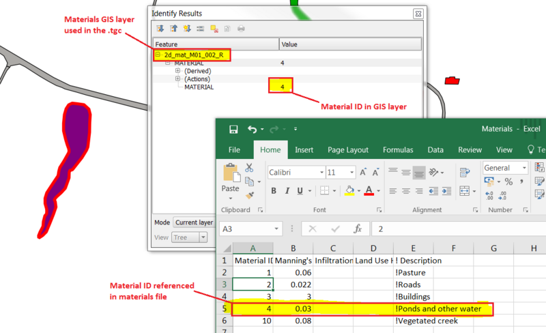Toggle Middle Align in Alignment group
This screenshot has height=333, width=546.
(406, 172)
